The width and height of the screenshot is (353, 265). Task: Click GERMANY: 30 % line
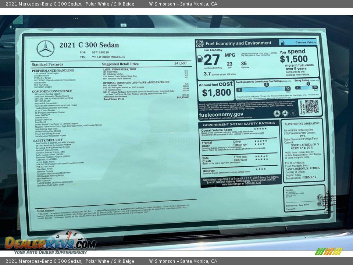click(302, 148)
